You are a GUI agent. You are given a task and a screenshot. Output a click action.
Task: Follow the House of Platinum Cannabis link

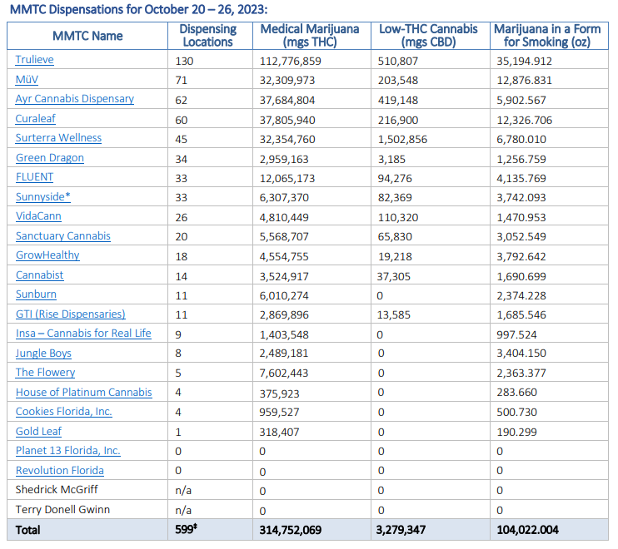pos(83,393)
